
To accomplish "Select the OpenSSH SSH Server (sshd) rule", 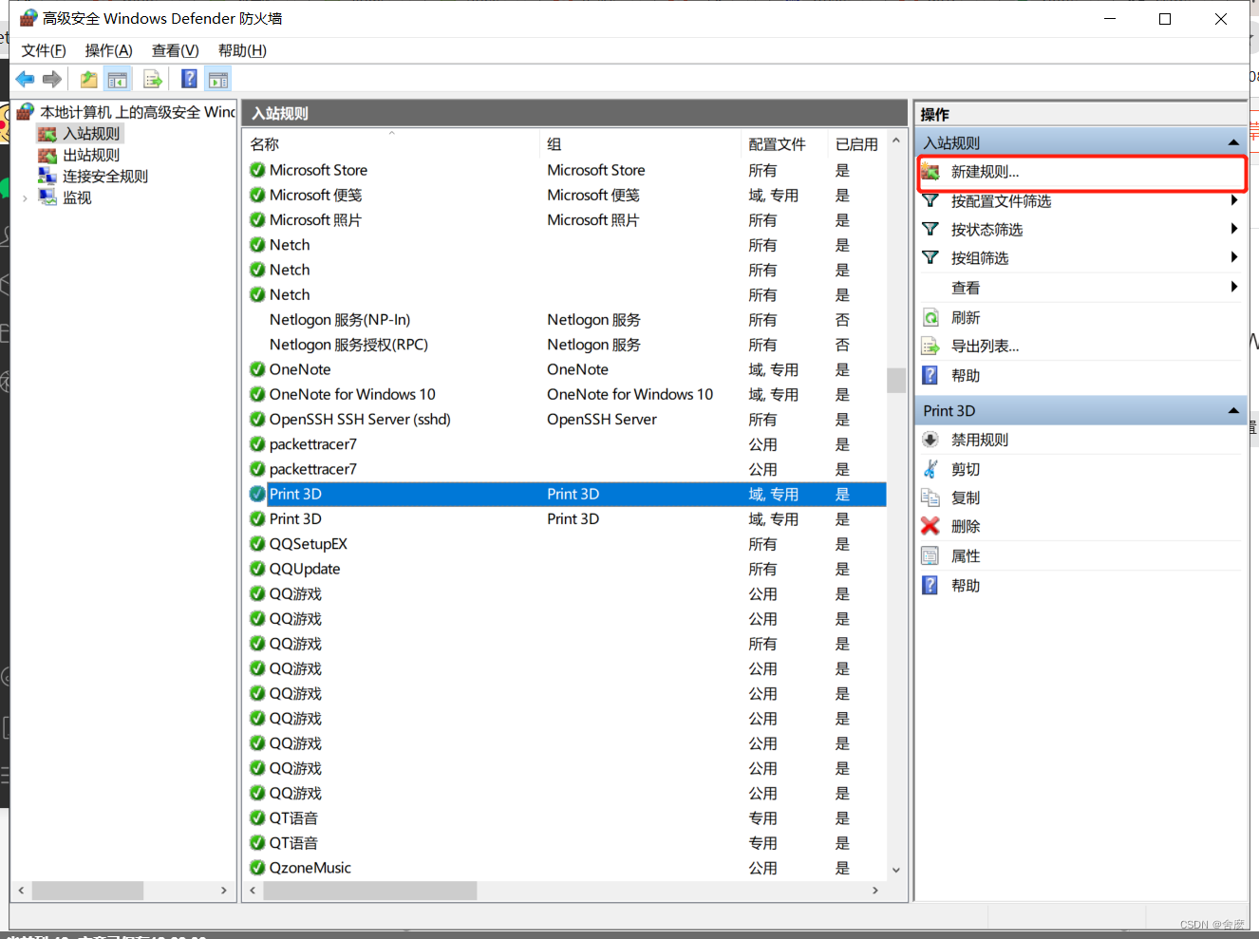I will point(565,419).
